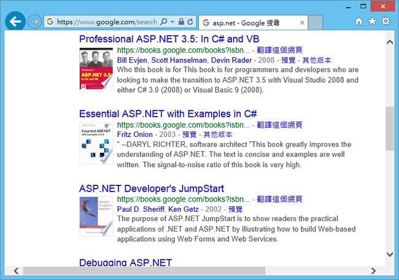The image size is (399, 280).
Task: Translate page link for Professional ASP.NET 3.5
Action: [x=279, y=50]
